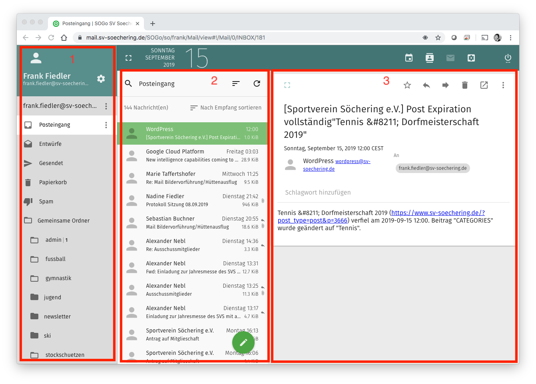Click the Schlagwort hinzufügen tag field

pos(318,193)
